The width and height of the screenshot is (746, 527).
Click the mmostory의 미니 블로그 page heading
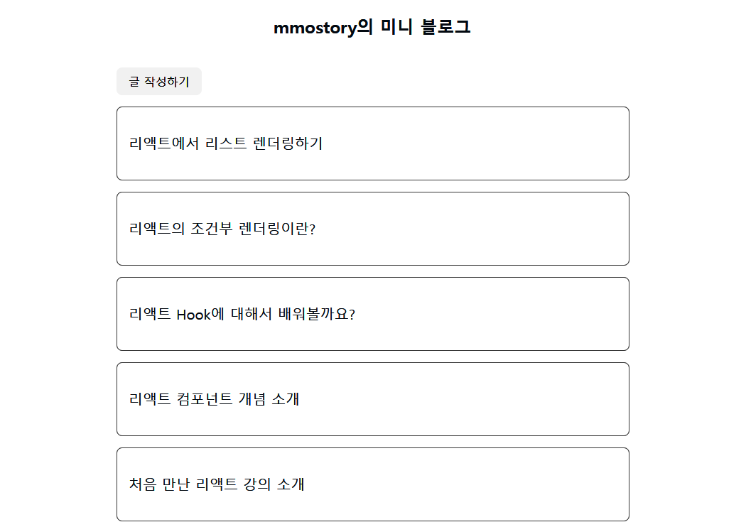click(372, 28)
